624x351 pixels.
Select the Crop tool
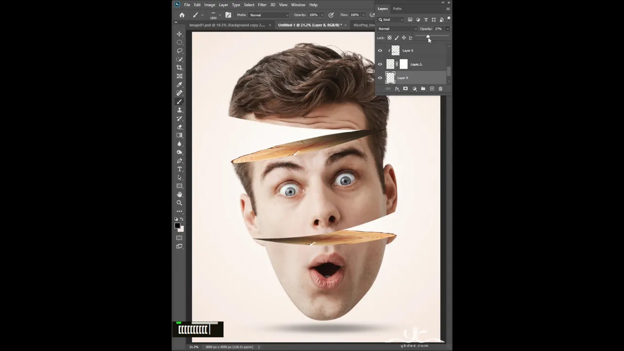click(179, 67)
